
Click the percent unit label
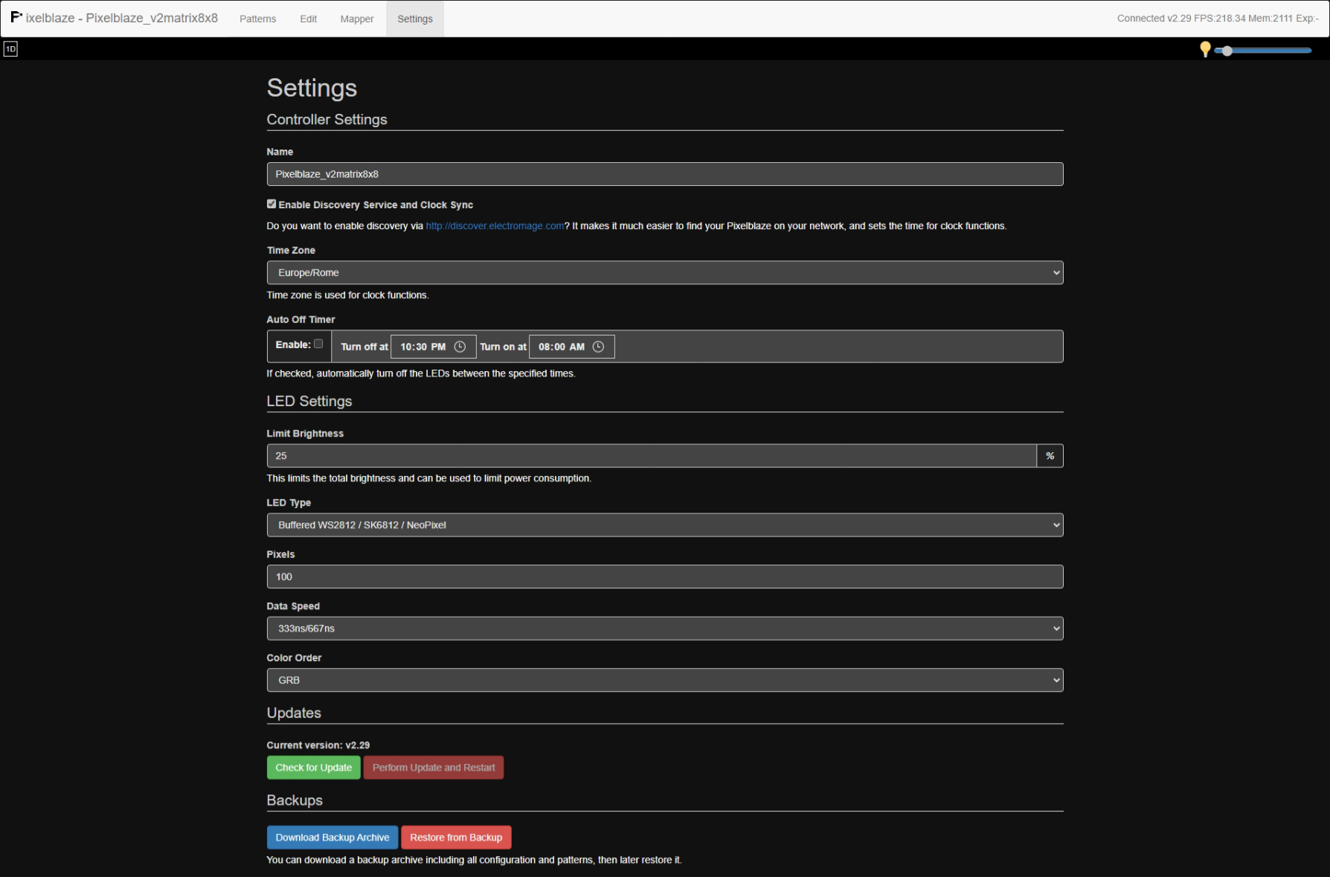tap(1050, 456)
